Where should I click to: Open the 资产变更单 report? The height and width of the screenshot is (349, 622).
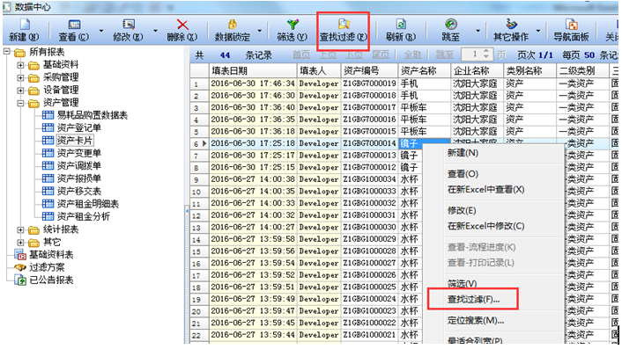pyautogui.click(x=79, y=153)
